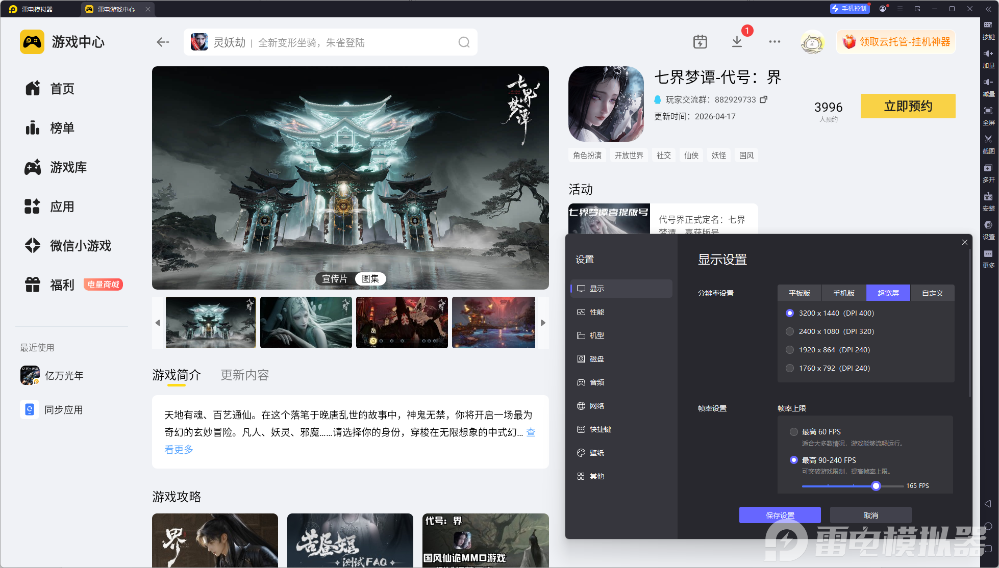Open the 游戏库 game library sidebar item
The image size is (999, 568).
68,167
